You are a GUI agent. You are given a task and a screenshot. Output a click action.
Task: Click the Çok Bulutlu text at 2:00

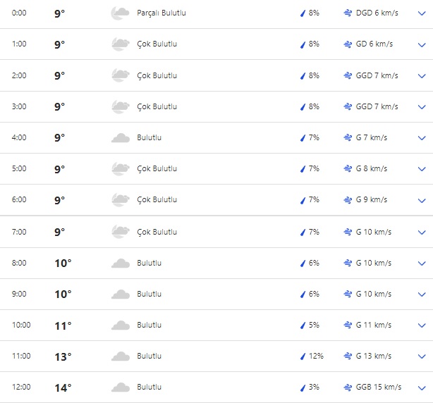pos(157,75)
